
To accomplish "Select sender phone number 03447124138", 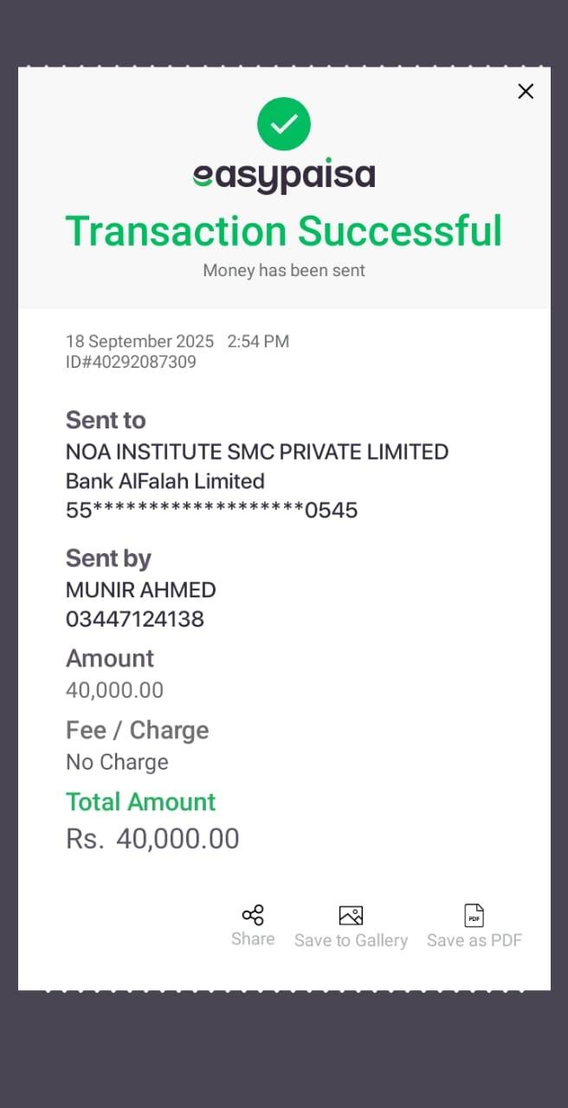I will (x=135, y=620).
